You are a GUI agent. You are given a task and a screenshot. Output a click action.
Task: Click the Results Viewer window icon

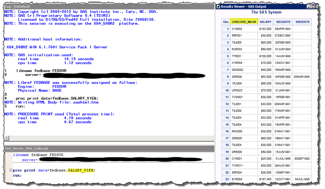coord(218,6)
